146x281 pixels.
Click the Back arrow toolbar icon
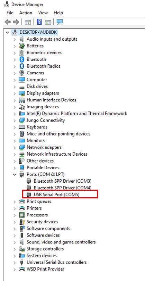tap(8, 22)
